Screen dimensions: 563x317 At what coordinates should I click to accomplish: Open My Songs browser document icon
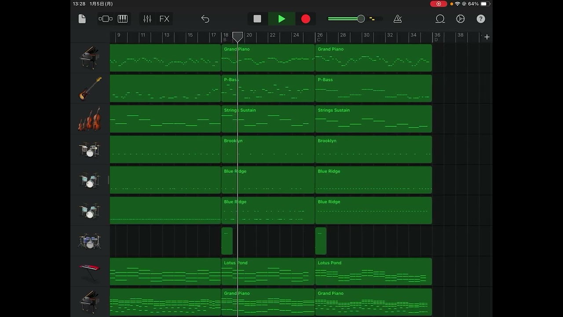click(82, 19)
